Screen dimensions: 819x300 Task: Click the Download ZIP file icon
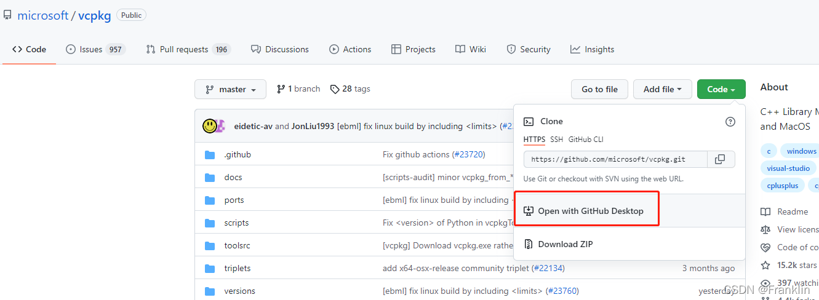pyautogui.click(x=528, y=244)
